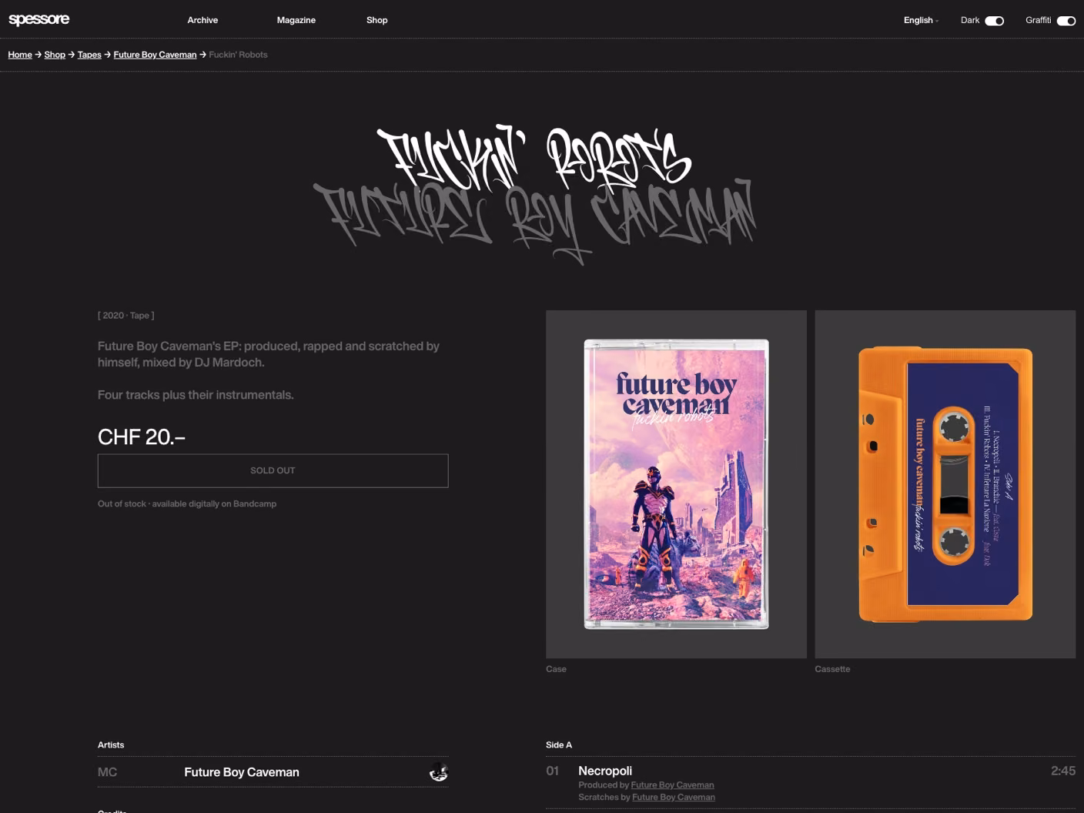Open the Magazine menu
Image resolution: width=1084 pixels, height=813 pixels.
tap(296, 20)
